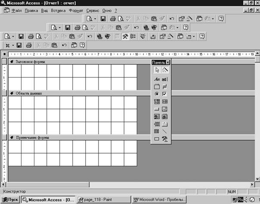The width and height of the screenshot is (260, 204).
Task: Select the Line tool in the toolbox
Action: [165, 131]
